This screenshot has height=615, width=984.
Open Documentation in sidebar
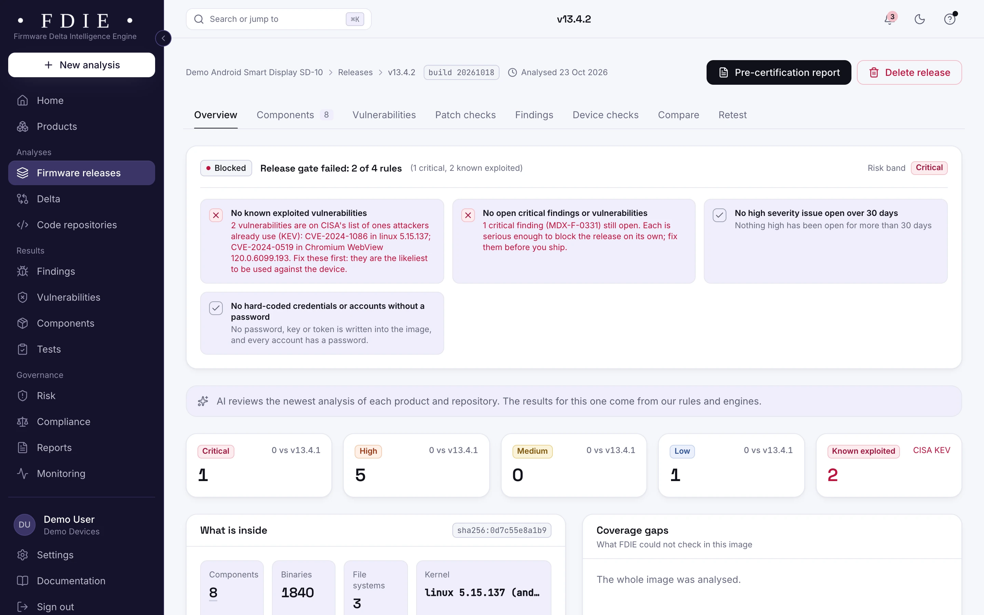[82, 581]
